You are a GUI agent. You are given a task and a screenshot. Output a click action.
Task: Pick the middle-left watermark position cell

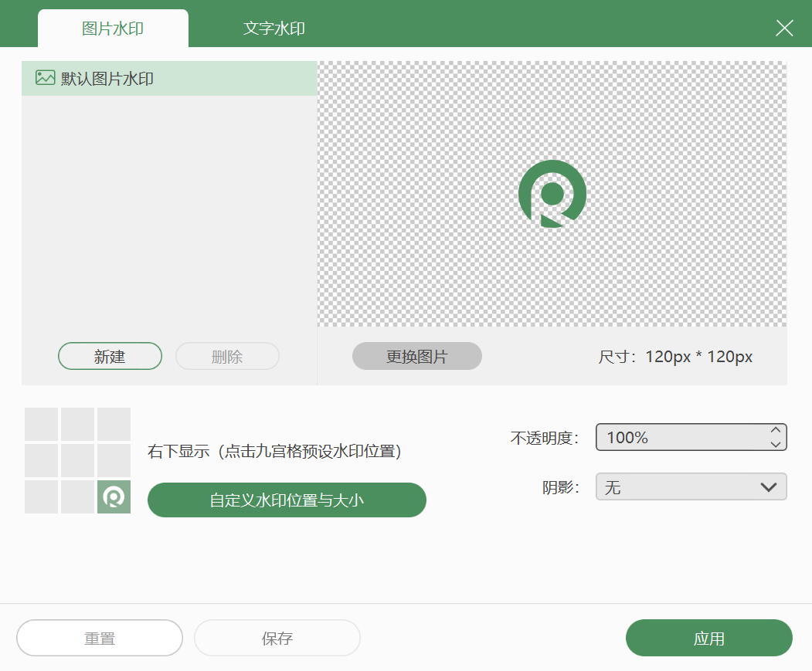(x=41, y=460)
